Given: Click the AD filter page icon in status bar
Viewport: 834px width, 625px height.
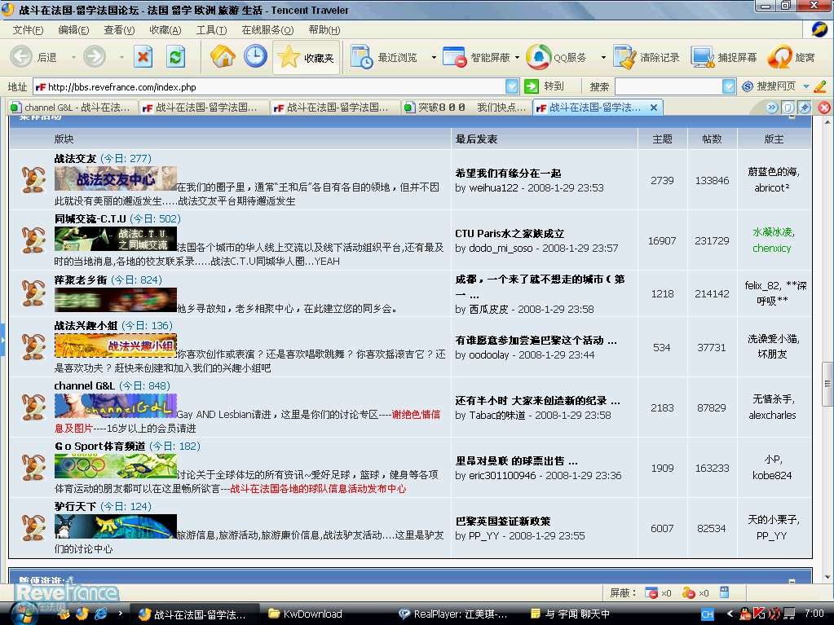Looking at the screenshot, I should 724,592.
